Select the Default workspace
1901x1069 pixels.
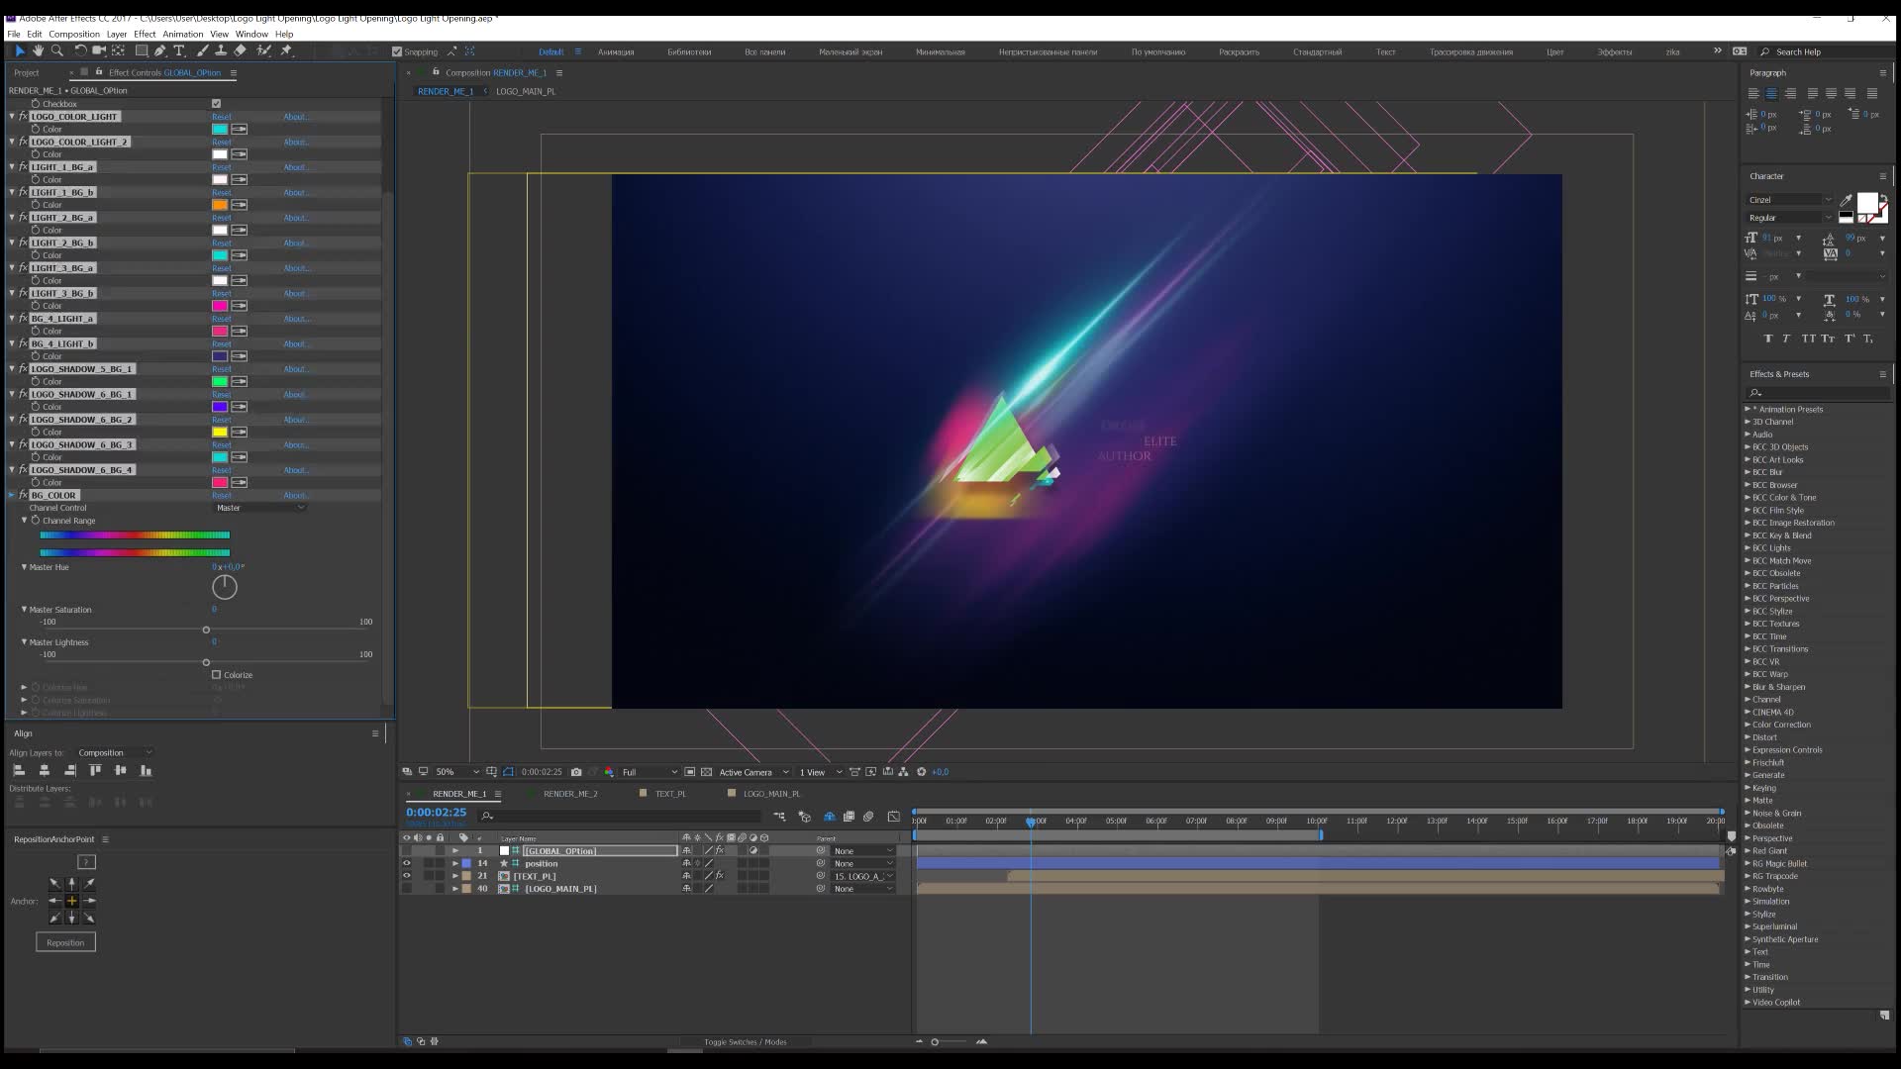coord(550,51)
